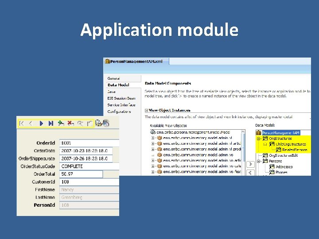Insert a new row with green plus icon
This screenshot has width=319, height=239.
[x=61, y=123]
